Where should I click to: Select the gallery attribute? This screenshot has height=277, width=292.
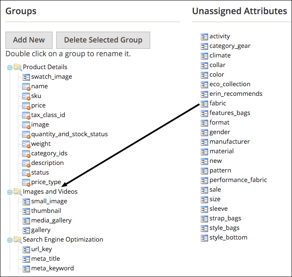pyautogui.click(x=41, y=230)
